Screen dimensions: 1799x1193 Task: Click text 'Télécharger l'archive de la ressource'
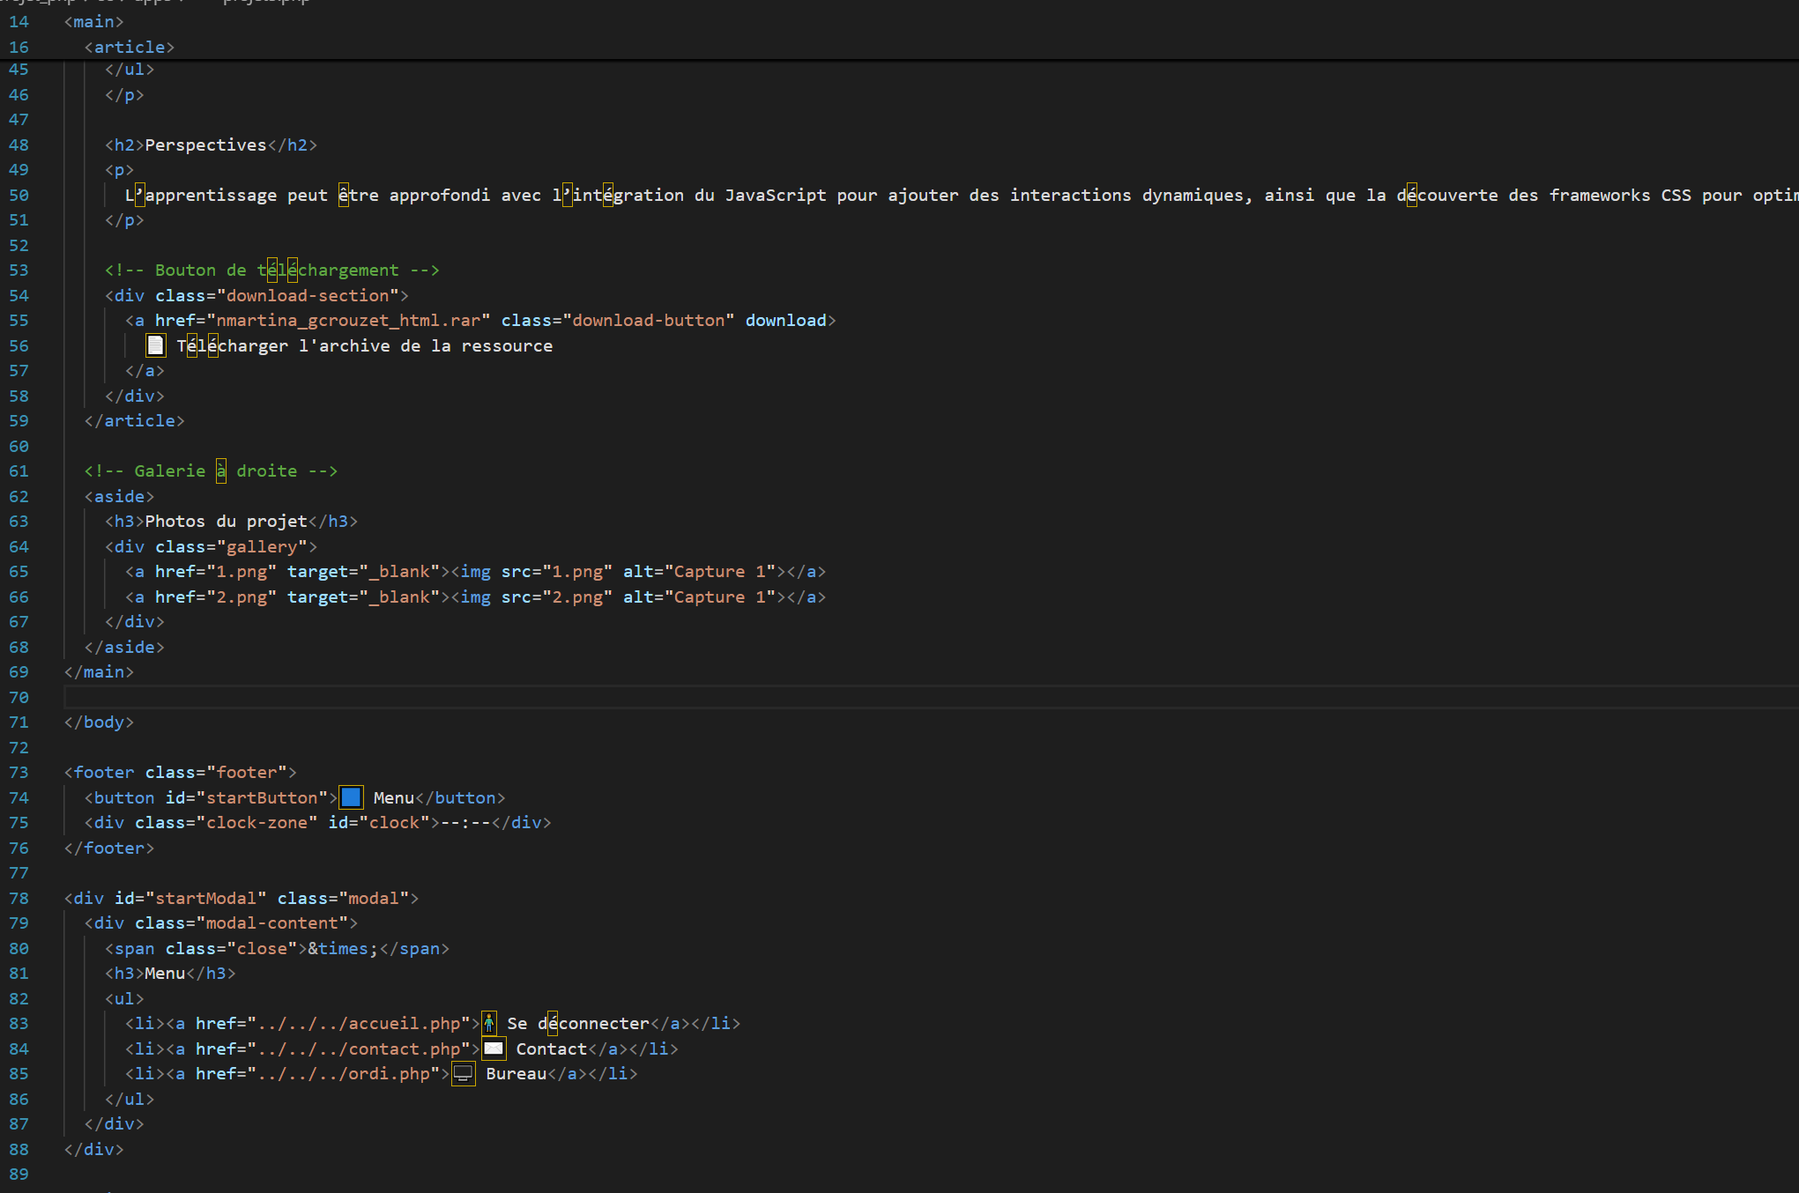(x=365, y=345)
